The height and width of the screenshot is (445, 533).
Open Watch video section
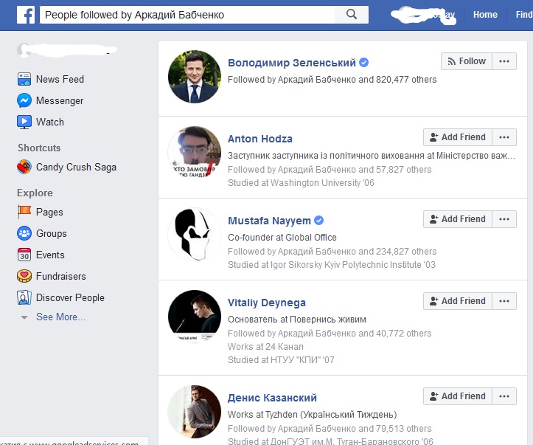49,122
